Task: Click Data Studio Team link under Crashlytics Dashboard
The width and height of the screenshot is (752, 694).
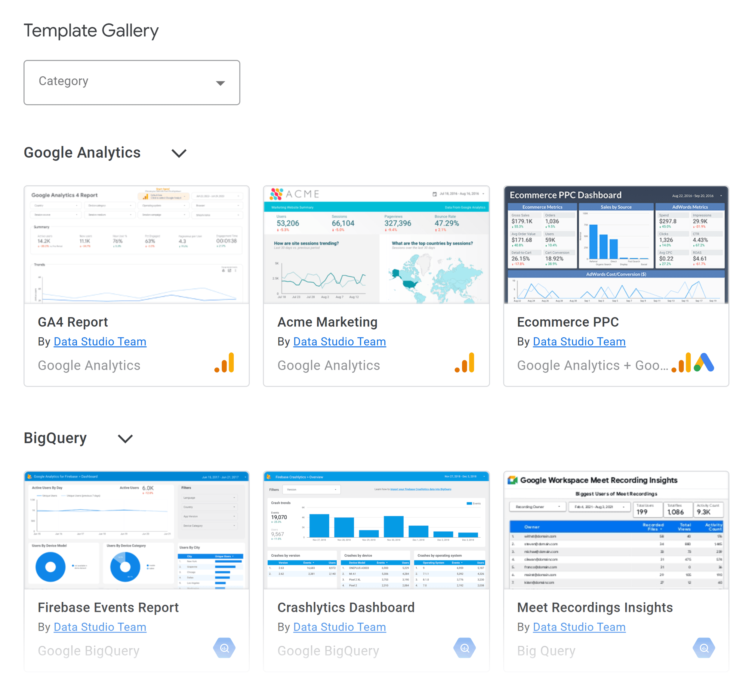Action: (340, 627)
